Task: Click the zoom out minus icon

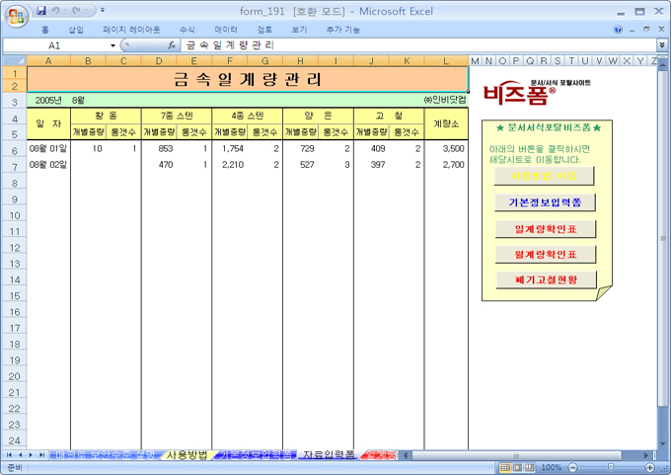Action: [570, 467]
